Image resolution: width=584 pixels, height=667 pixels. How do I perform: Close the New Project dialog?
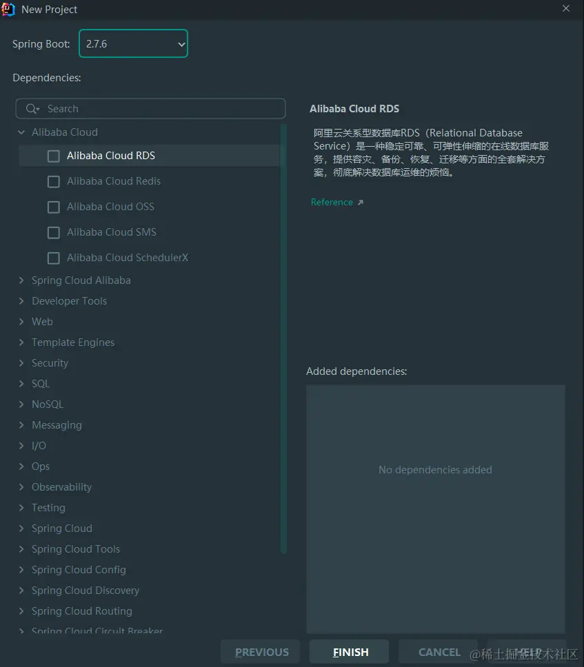[x=565, y=8]
